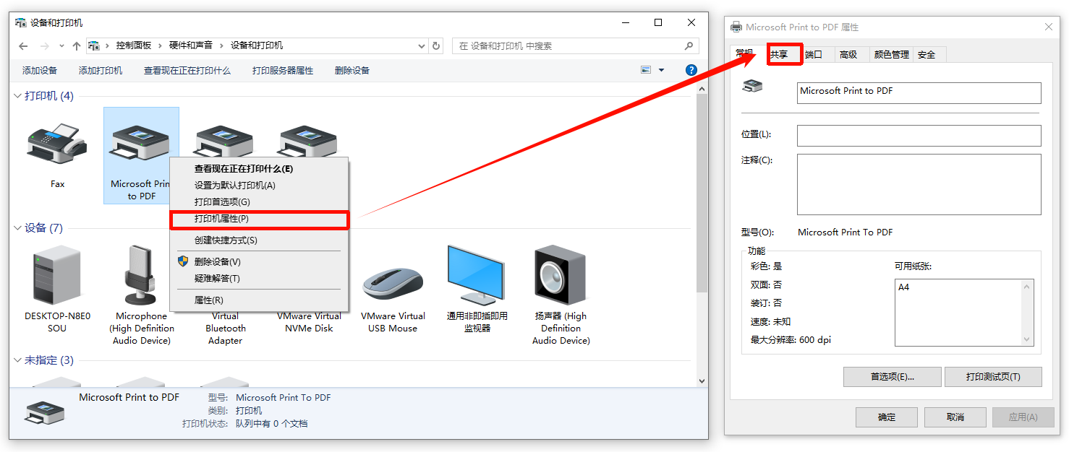Click the printer icon in the details pane
Image resolution: width=1069 pixels, height=452 pixels.
coord(43,412)
